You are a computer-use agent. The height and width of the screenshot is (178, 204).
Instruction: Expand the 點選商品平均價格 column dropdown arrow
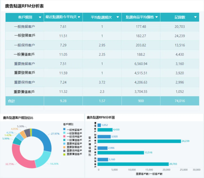click(x=156, y=17)
